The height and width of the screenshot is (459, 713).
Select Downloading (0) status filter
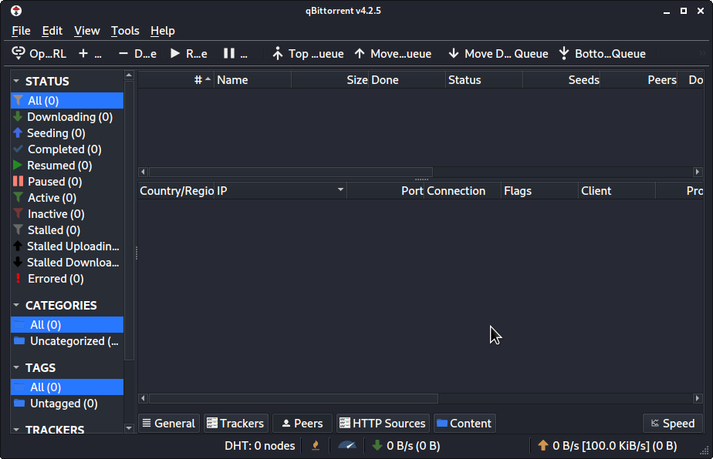pyautogui.click(x=67, y=117)
